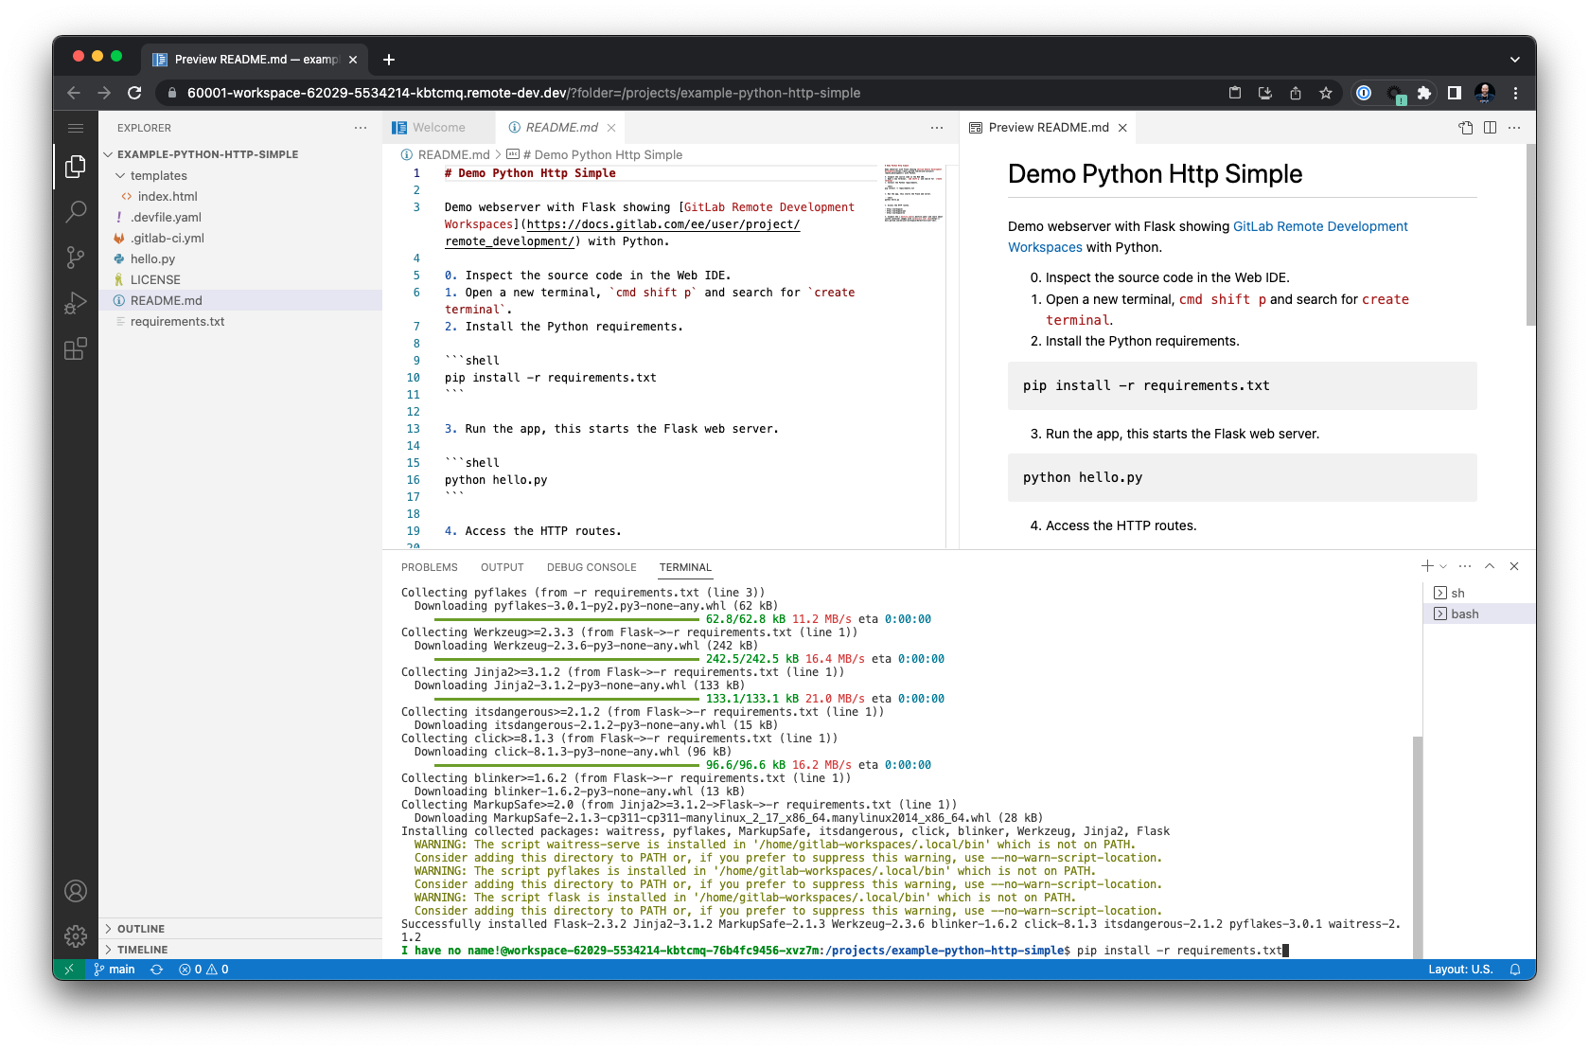
Task: Bookmark the page with the star icon
Action: point(1326,93)
